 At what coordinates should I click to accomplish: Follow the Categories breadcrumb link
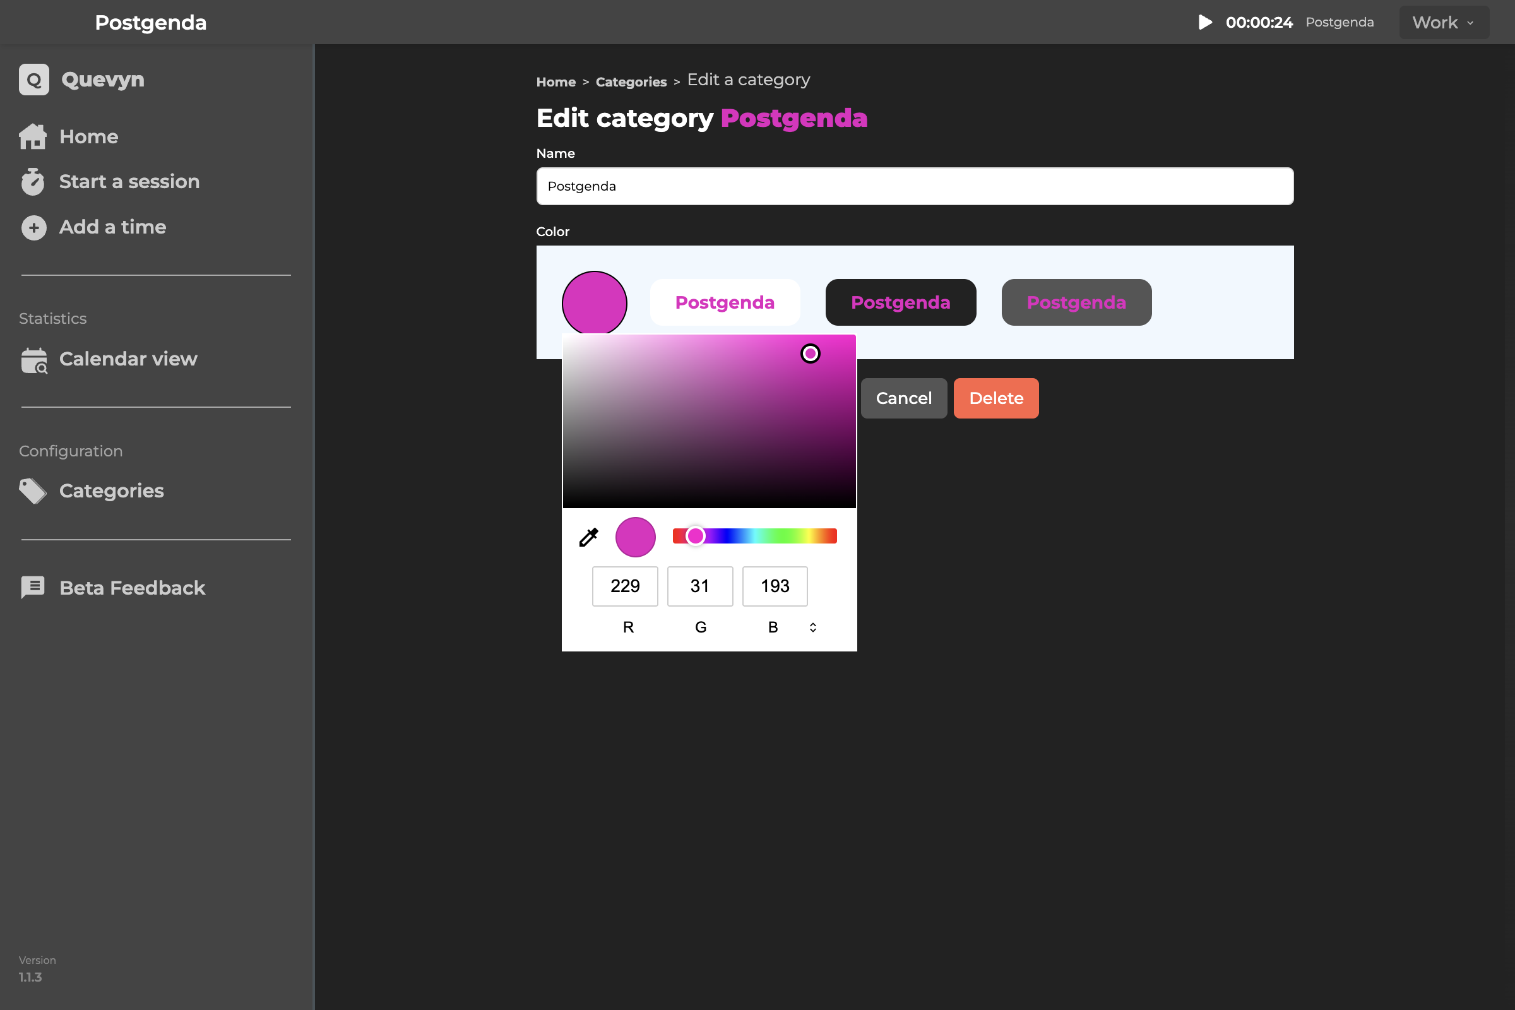[x=631, y=82]
